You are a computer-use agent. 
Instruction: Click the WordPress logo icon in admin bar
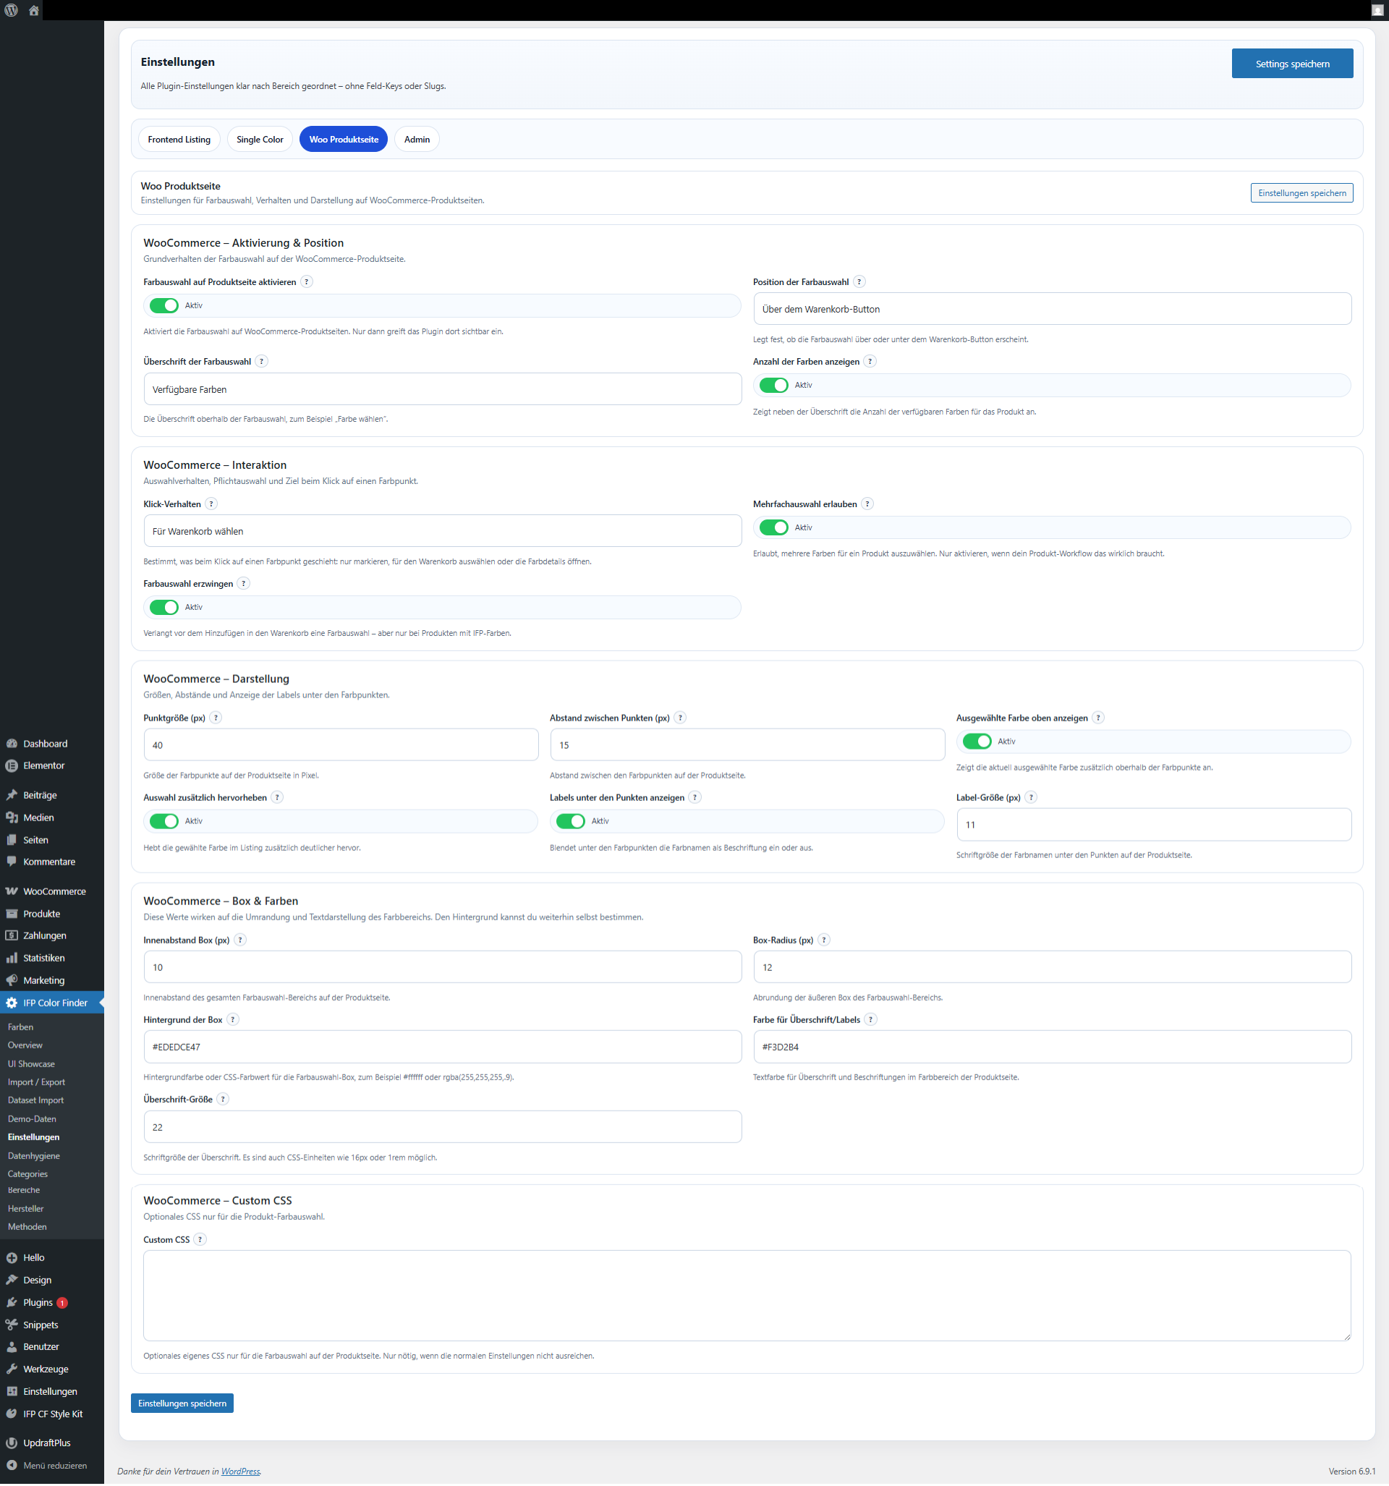click(x=12, y=10)
